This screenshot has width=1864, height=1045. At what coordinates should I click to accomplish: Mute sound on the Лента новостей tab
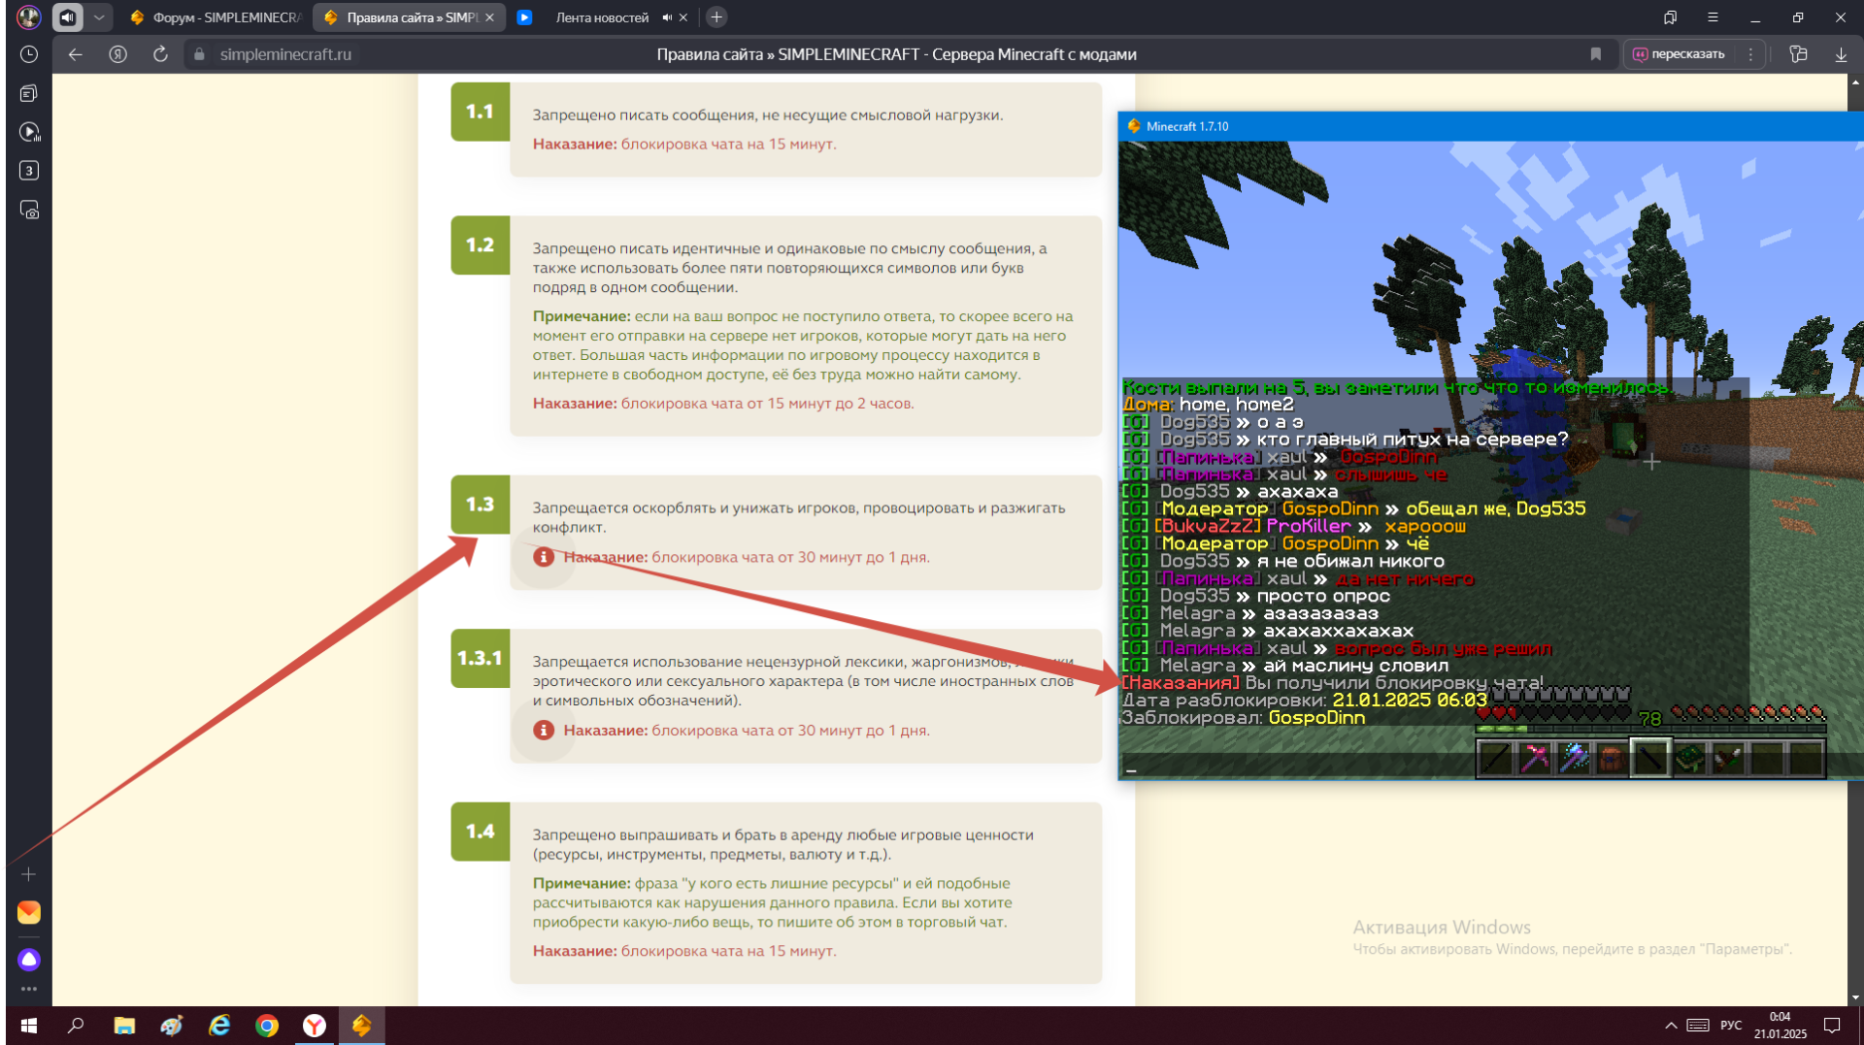[667, 17]
